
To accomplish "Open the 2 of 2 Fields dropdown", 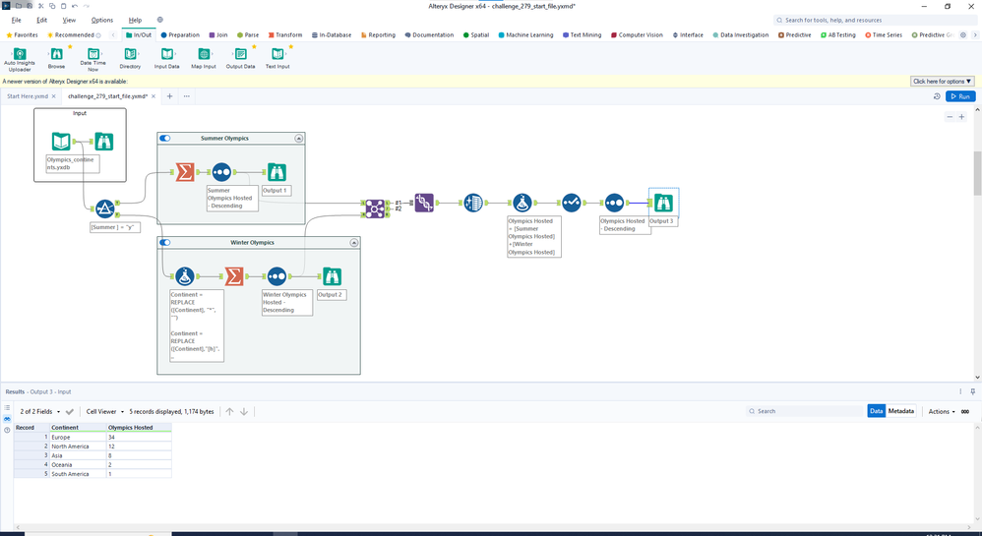I will (40, 411).
